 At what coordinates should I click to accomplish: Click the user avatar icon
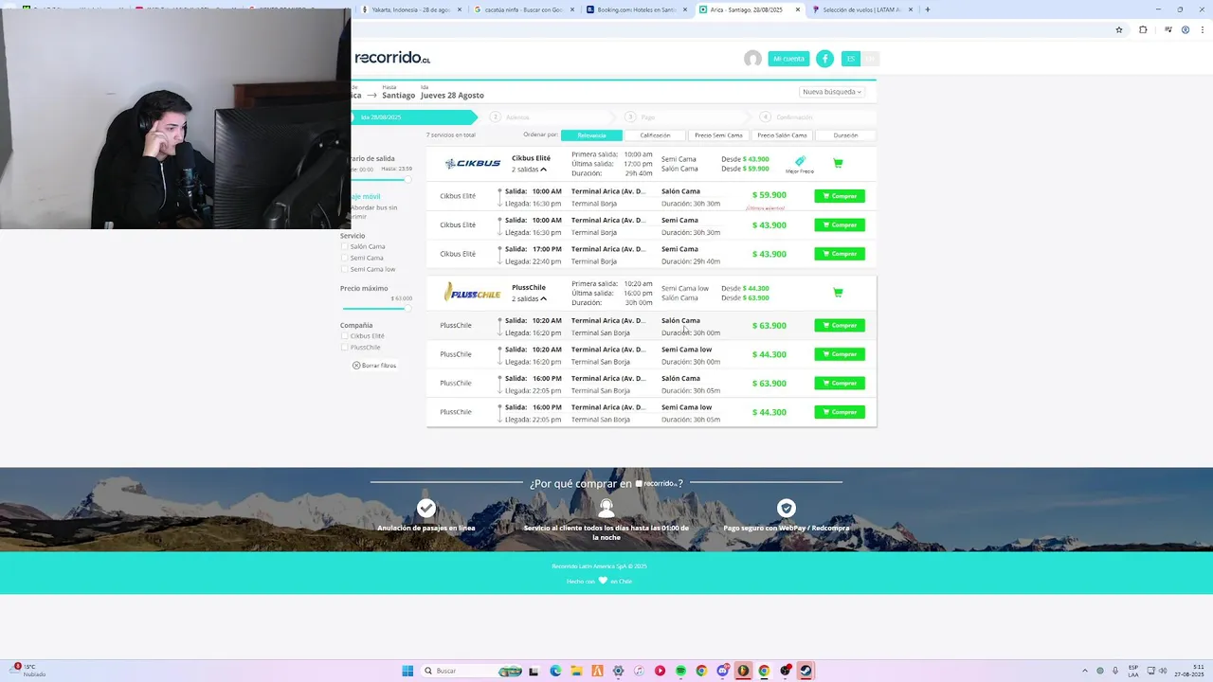[752, 59]
